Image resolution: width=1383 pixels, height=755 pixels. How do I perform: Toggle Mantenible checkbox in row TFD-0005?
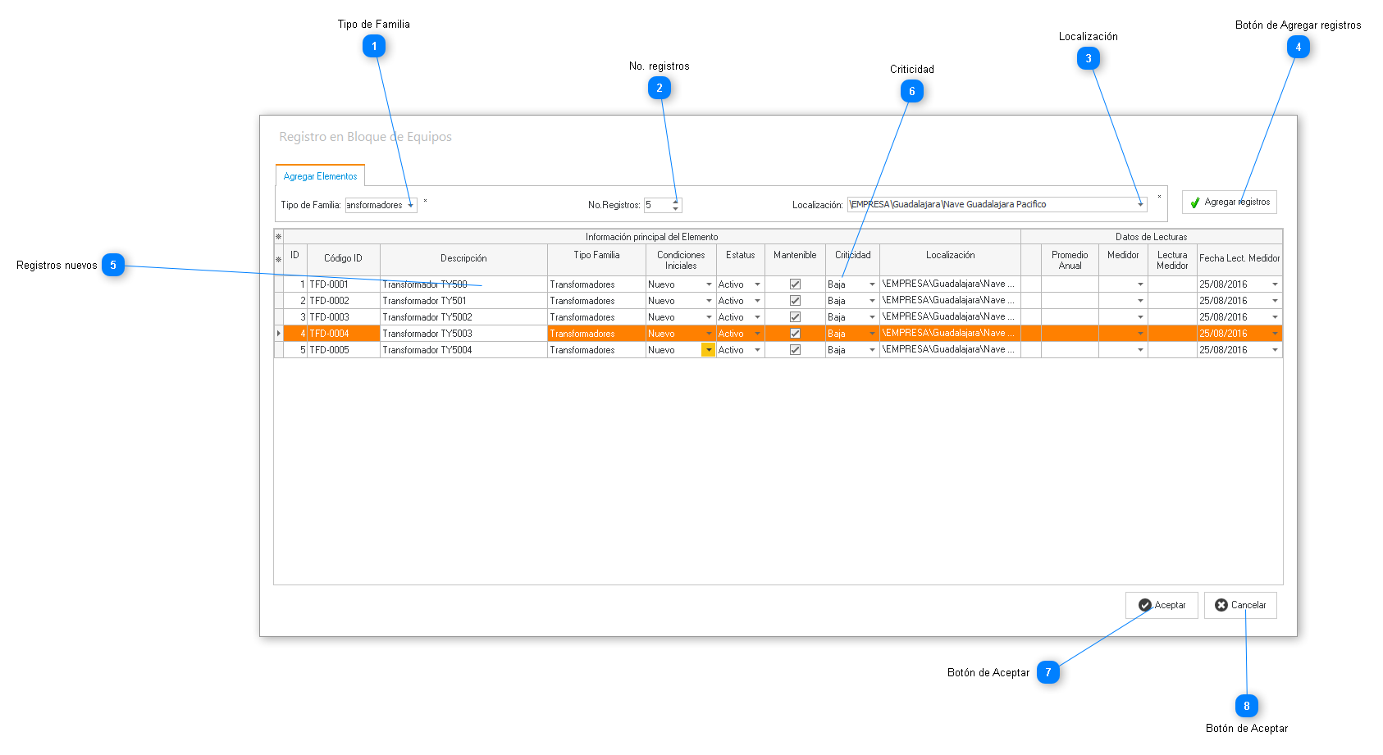[x=795, y=350]
